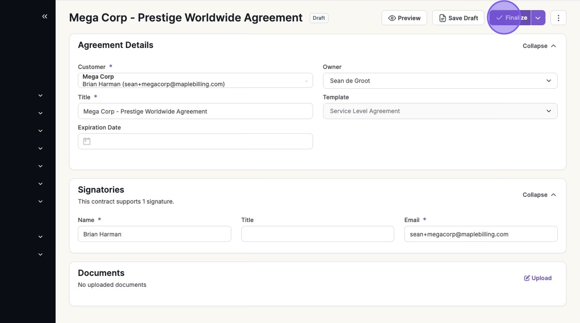The width and height of the screenshot is (580, 323).
Task: Open the Finalize split-button dropdown arrow
Action: tap(538, 18)
